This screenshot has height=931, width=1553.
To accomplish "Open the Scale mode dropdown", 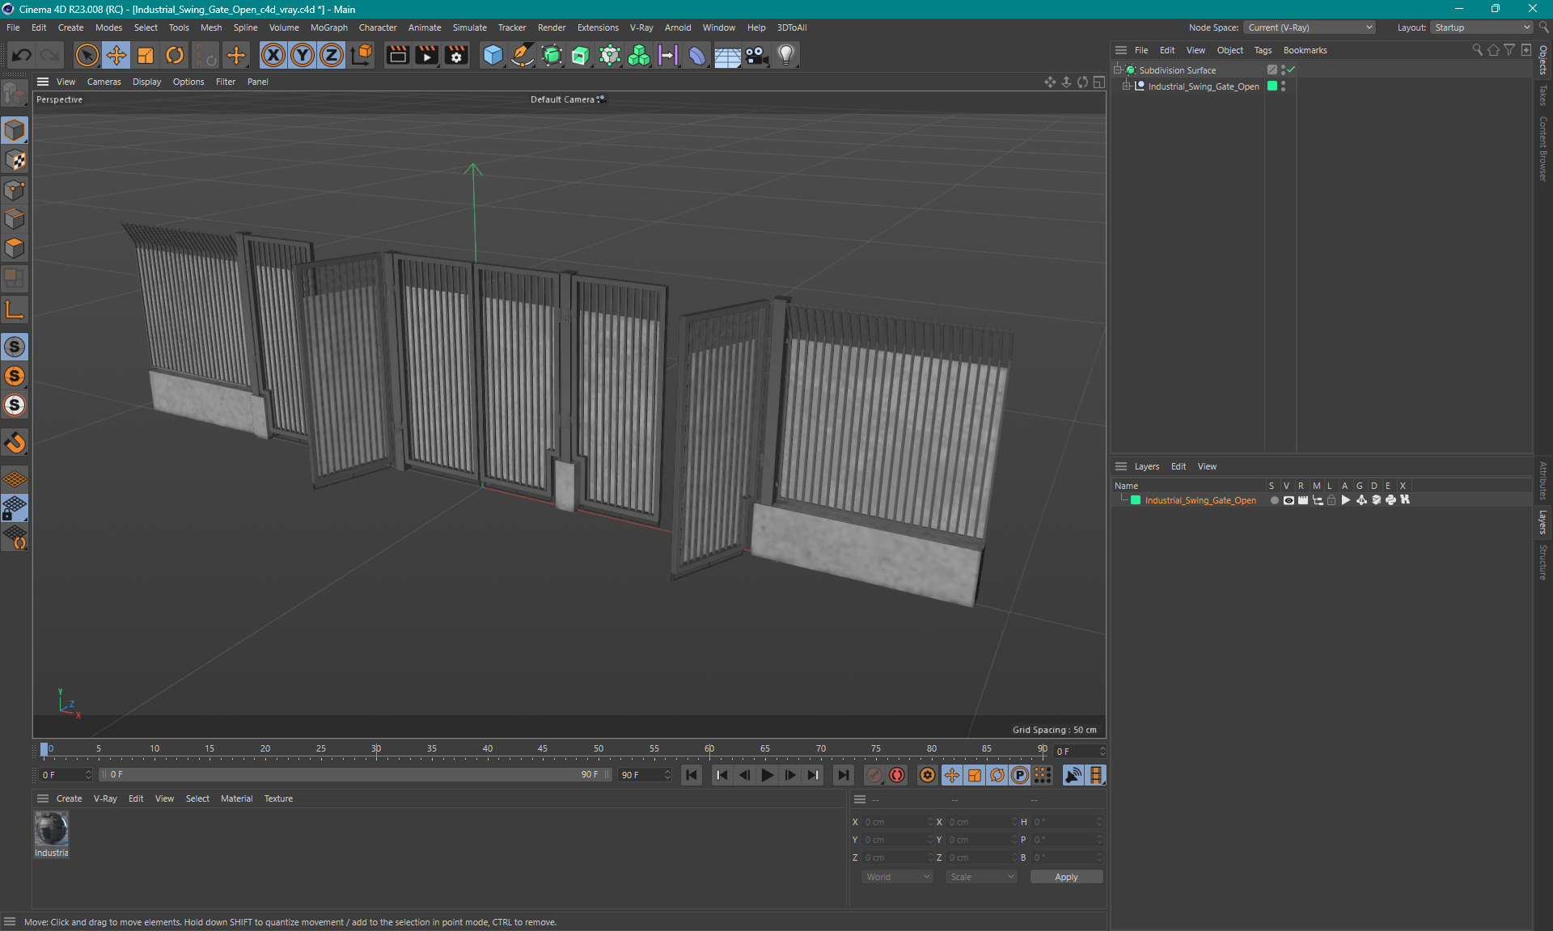I will coord(981,877).
